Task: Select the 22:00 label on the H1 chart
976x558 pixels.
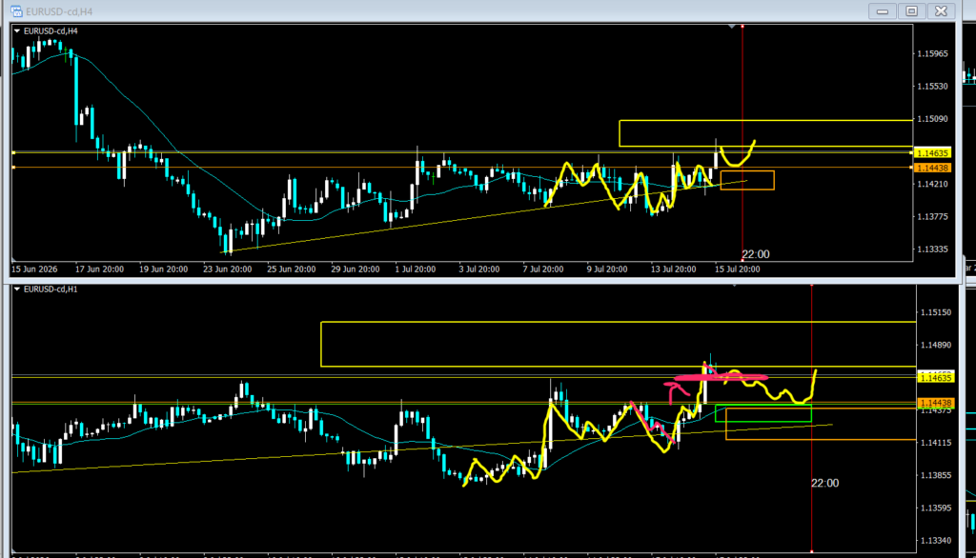Action: point(824,484)
